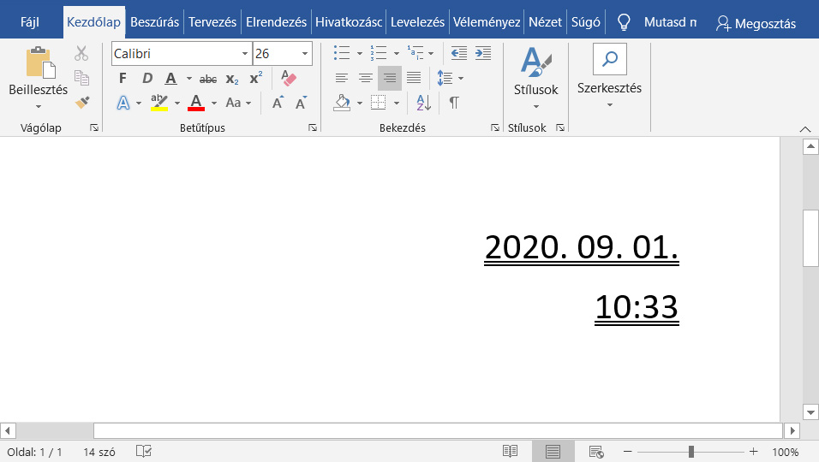Click the Clear Formatting eraser icon
Image resolution: width=819 pixels, height=462 pixels.
[289, 79]
